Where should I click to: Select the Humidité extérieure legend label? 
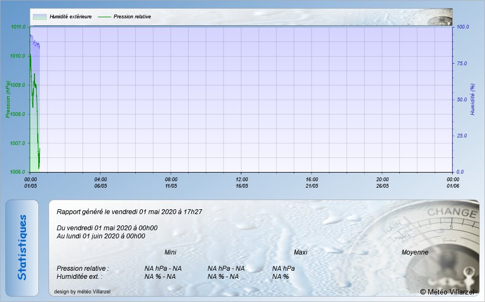[x=71, y=17]
